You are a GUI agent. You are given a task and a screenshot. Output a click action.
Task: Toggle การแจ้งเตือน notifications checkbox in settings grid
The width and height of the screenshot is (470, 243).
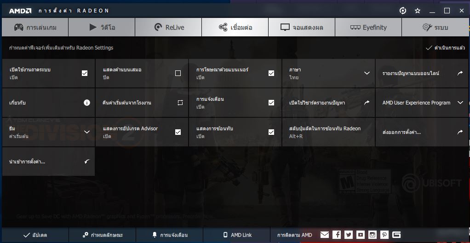coord(271,103)
